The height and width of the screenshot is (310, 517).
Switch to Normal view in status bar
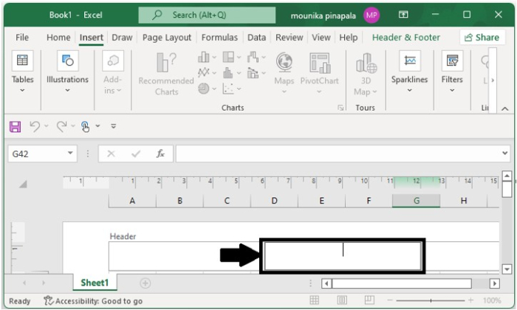(314, 300)
